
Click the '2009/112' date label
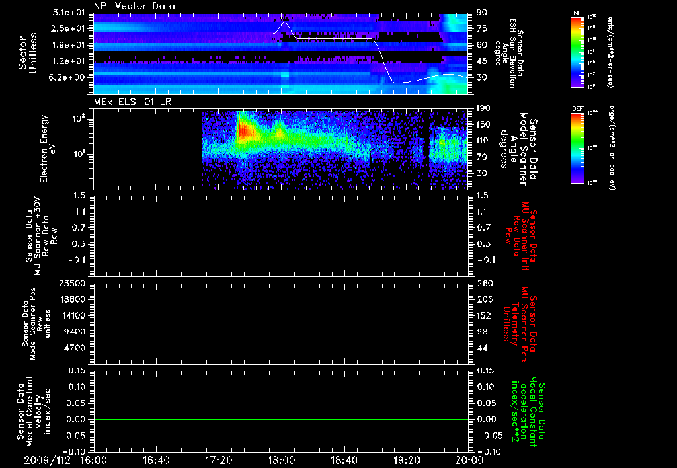[x=47, y=460]
